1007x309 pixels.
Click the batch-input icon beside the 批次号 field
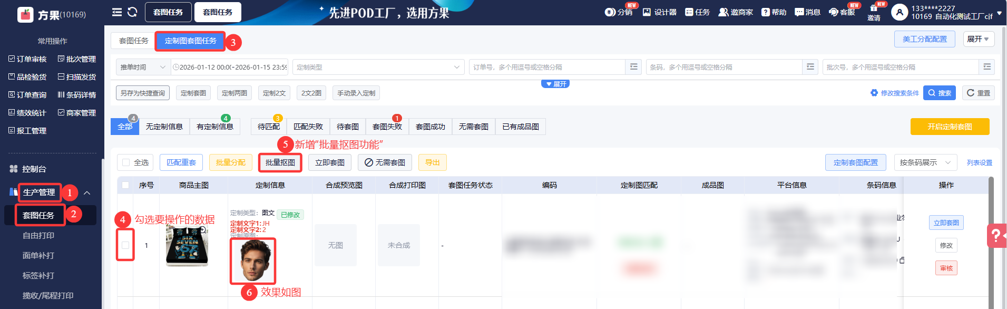pos(987,67)
